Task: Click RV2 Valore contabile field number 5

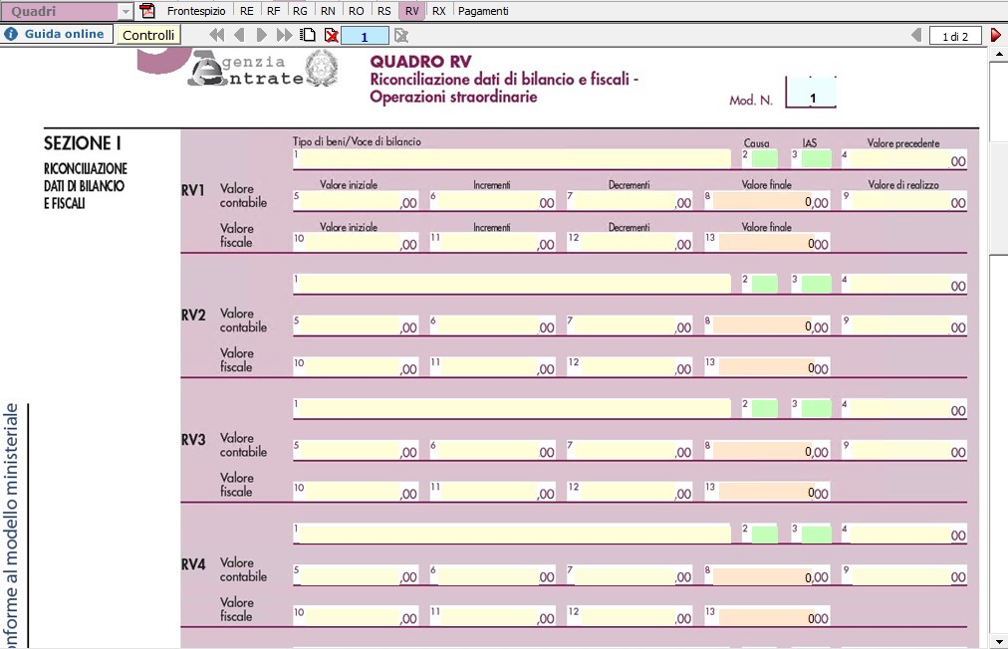Action: [357, 325]
